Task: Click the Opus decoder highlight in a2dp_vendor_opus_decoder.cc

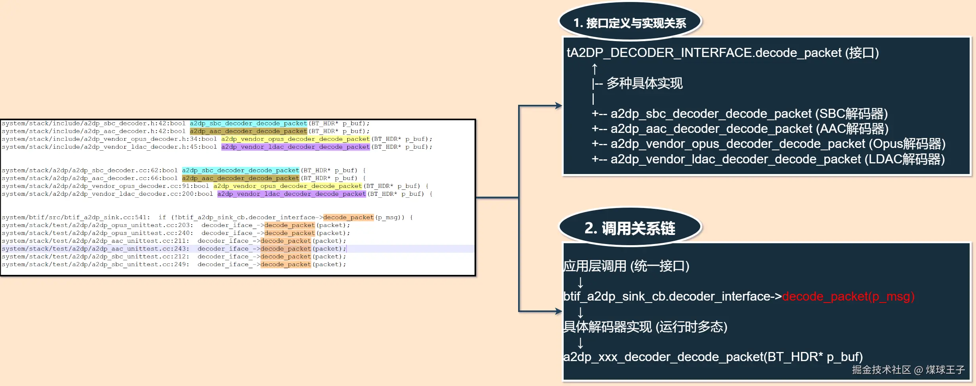Action: pos(288,186)
